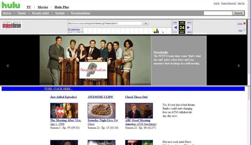Screen dimensions: 251x145
Task: Focus the Hulu search input field
Action: click(218, 13)
